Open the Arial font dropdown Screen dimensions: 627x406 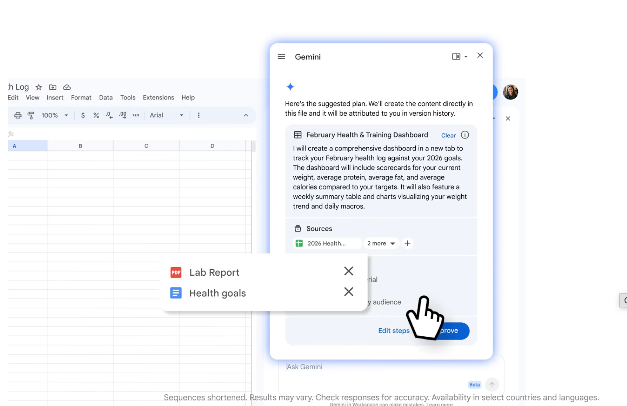(x=166, y=115)
